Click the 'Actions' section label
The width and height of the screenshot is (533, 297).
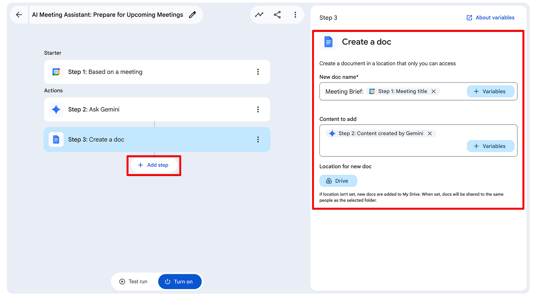tap(53, 90)
